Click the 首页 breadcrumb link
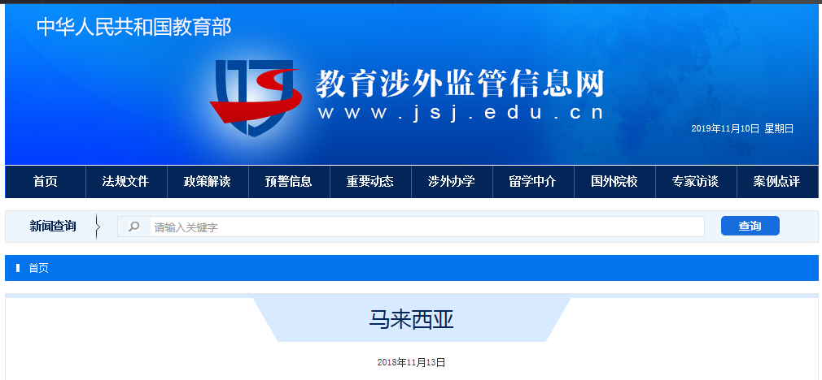Viewport: 822px width, 380px height. 38,268
